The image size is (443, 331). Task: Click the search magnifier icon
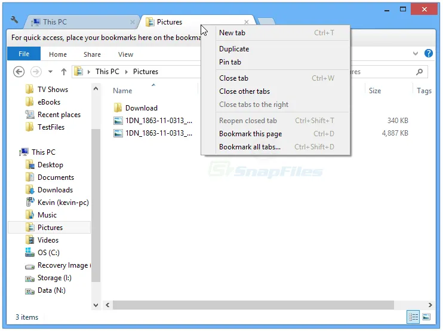[x=420, y=72]
